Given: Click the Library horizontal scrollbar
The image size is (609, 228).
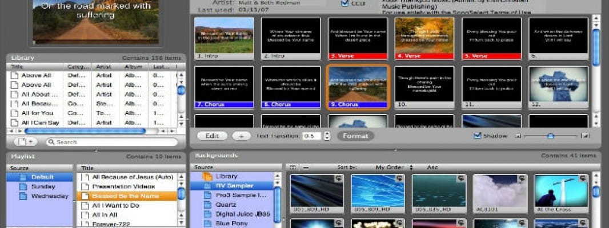Looking at the screenshot, I should pos(86,131).
